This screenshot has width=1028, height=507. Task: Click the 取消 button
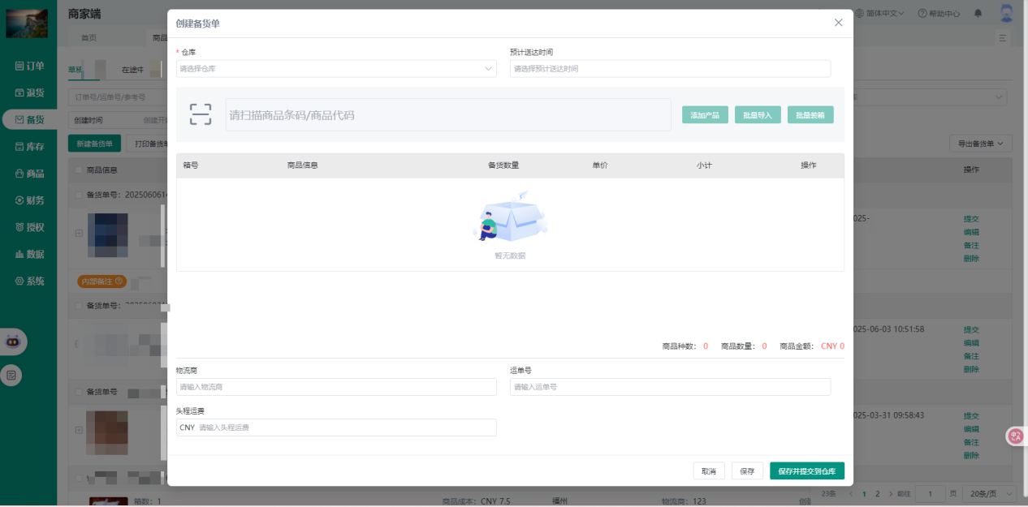coord(708,471)
